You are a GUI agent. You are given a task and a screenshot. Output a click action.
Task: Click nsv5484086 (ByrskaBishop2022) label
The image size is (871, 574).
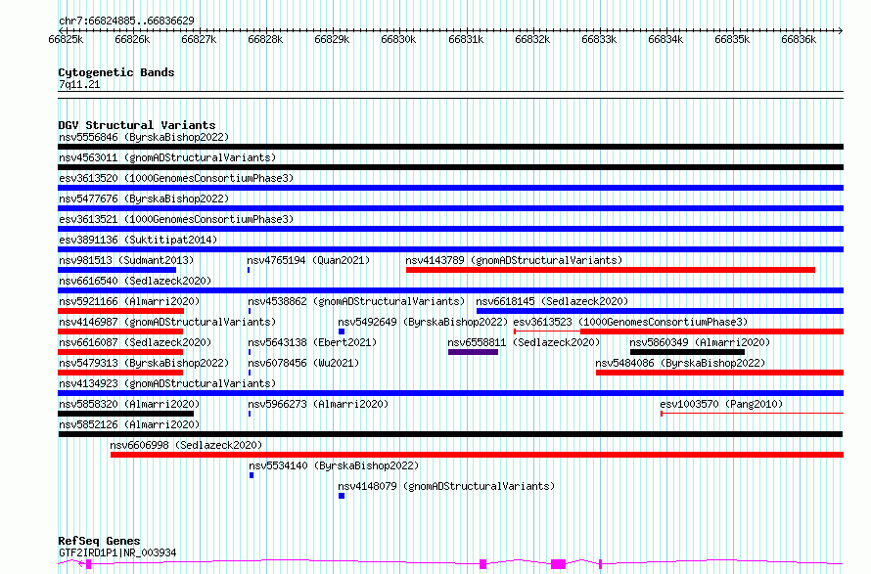[680, 363]
